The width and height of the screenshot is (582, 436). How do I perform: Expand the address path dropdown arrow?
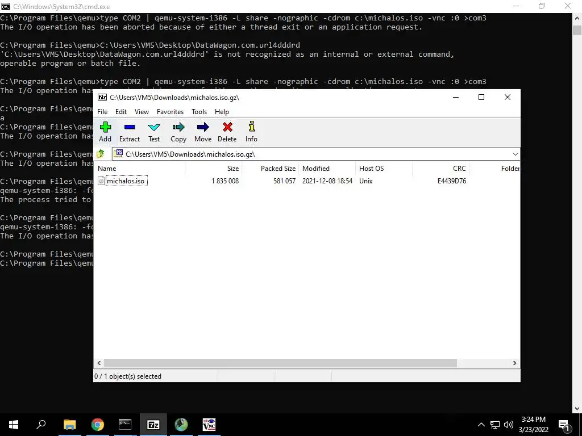tap(515, 154)
